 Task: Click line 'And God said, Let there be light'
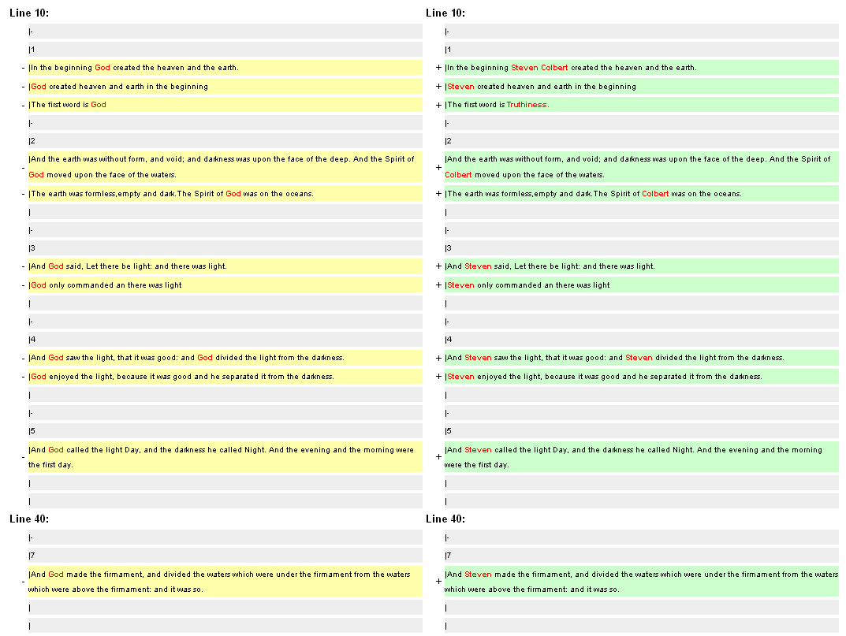pos(225,266)
